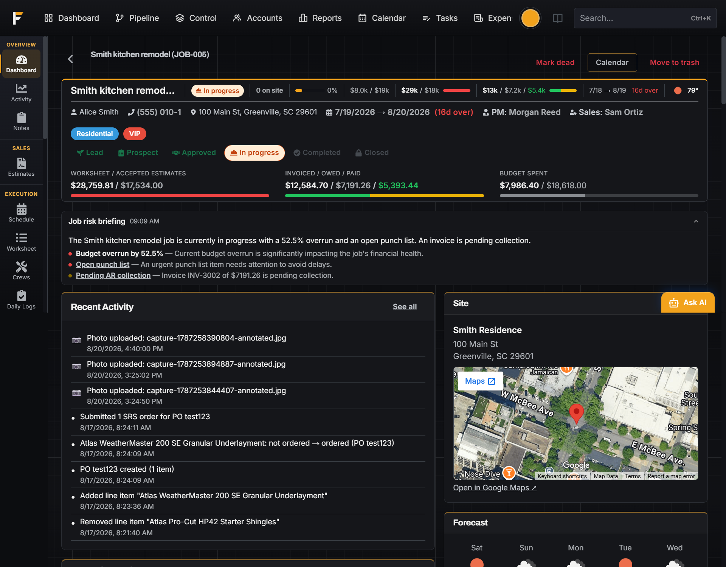Click the Ask AI button
The height and width of the screenshot is (567, 726).
pyautogui.click(x=687, y=302)
